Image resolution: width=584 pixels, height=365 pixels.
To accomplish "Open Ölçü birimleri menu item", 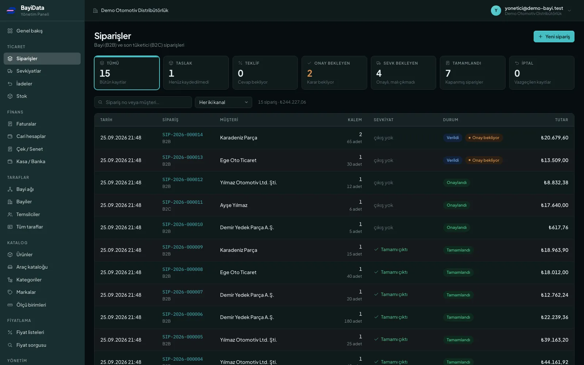I will 42,305.
